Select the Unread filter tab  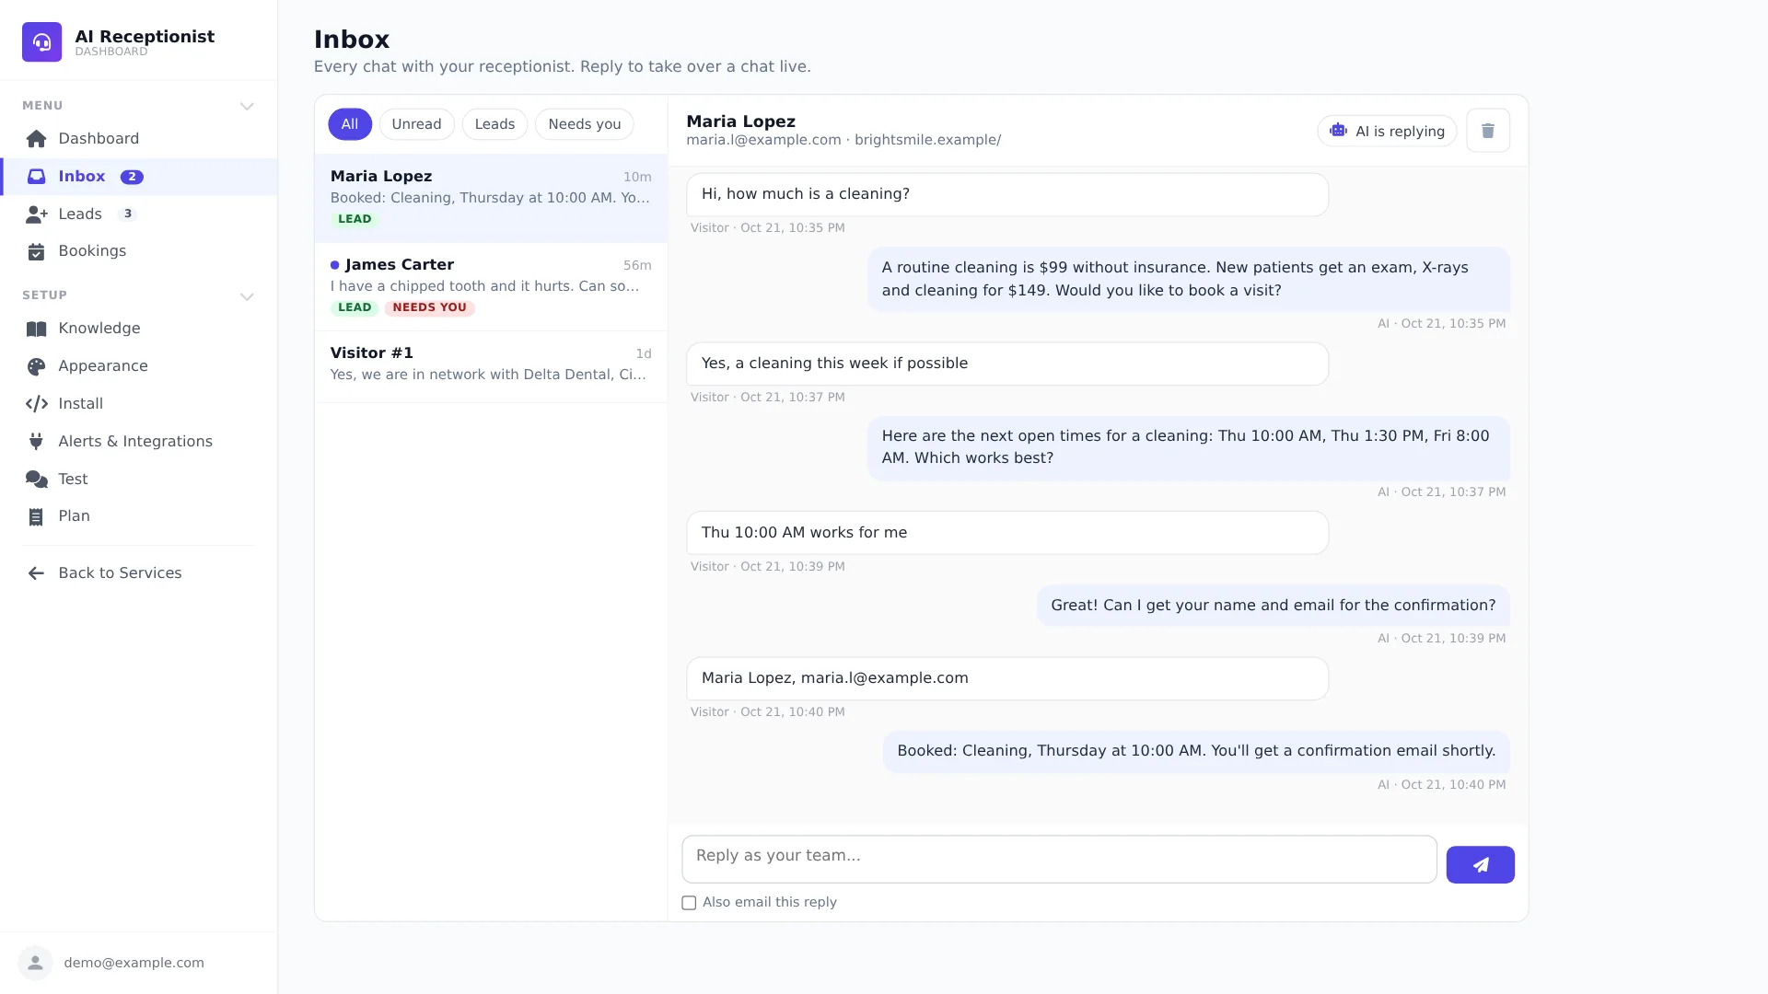click(x=416, y=124)
